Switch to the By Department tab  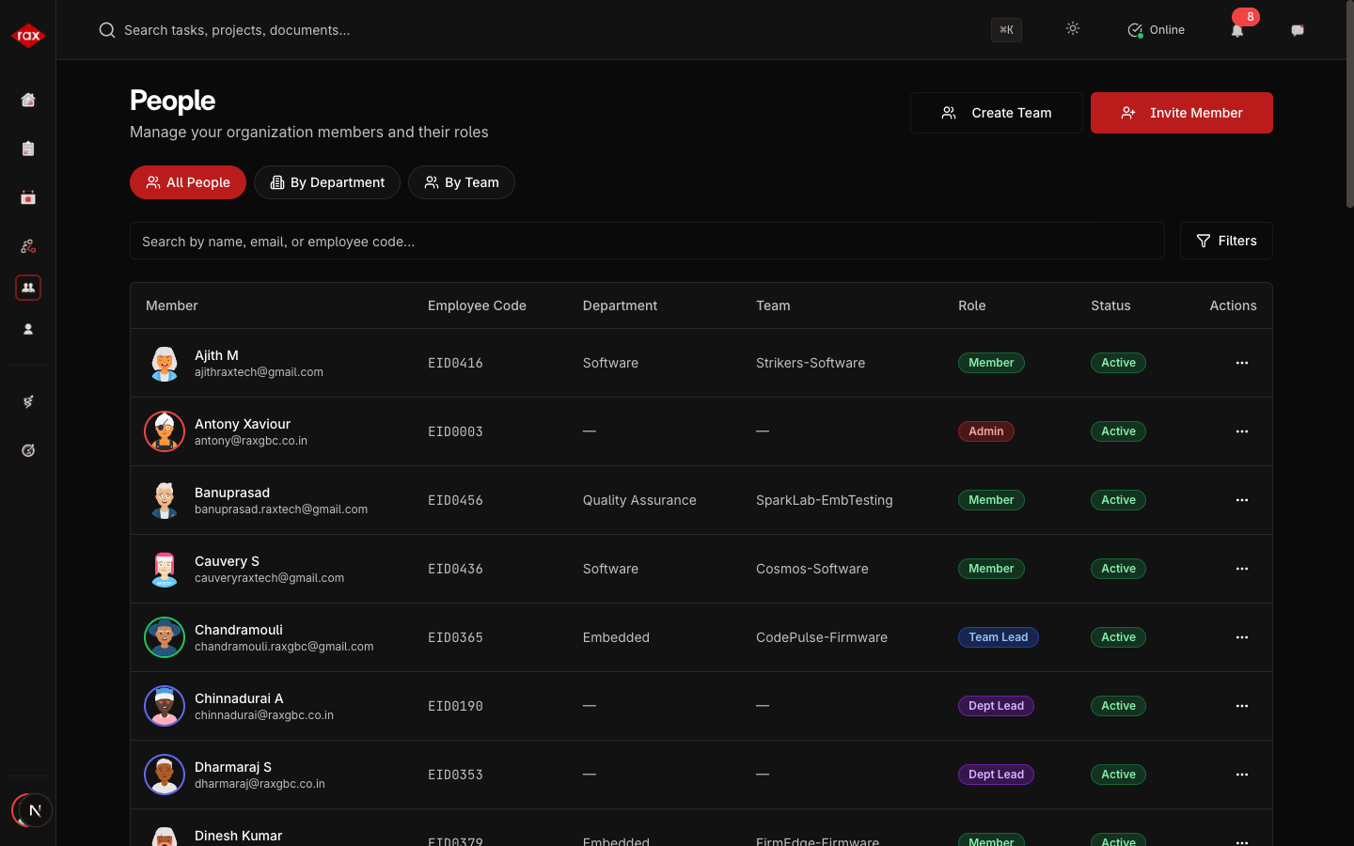click(327, 182)
